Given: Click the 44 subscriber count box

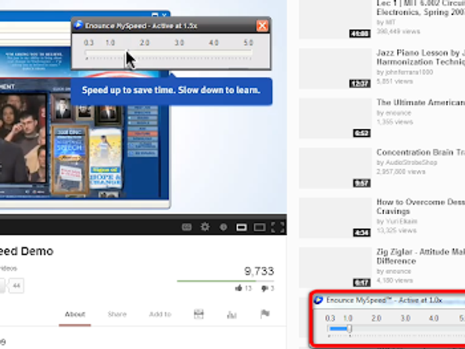Looking at the screenshot, I should [16, 286].
